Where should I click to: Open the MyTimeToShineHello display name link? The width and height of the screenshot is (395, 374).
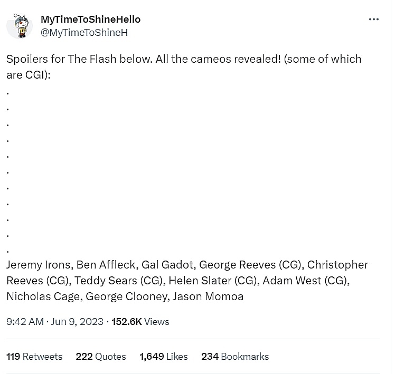pos(90,20)
